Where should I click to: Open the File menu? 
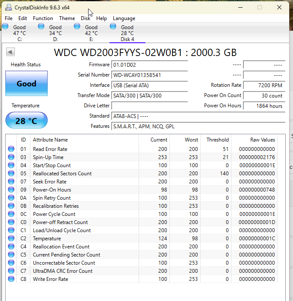click(9, 18)
